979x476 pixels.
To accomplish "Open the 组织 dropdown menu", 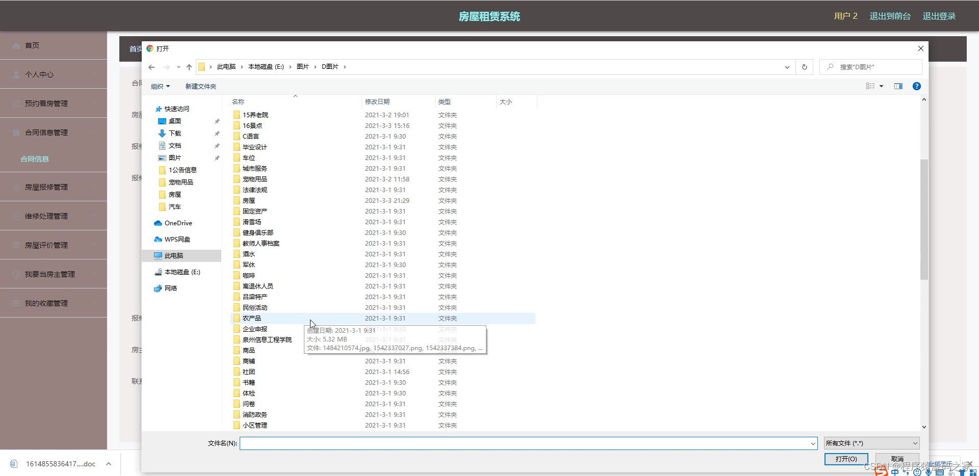I will [160, 86].
